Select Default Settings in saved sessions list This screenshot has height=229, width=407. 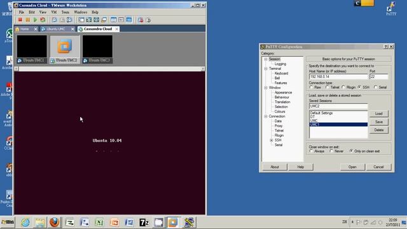321,113
